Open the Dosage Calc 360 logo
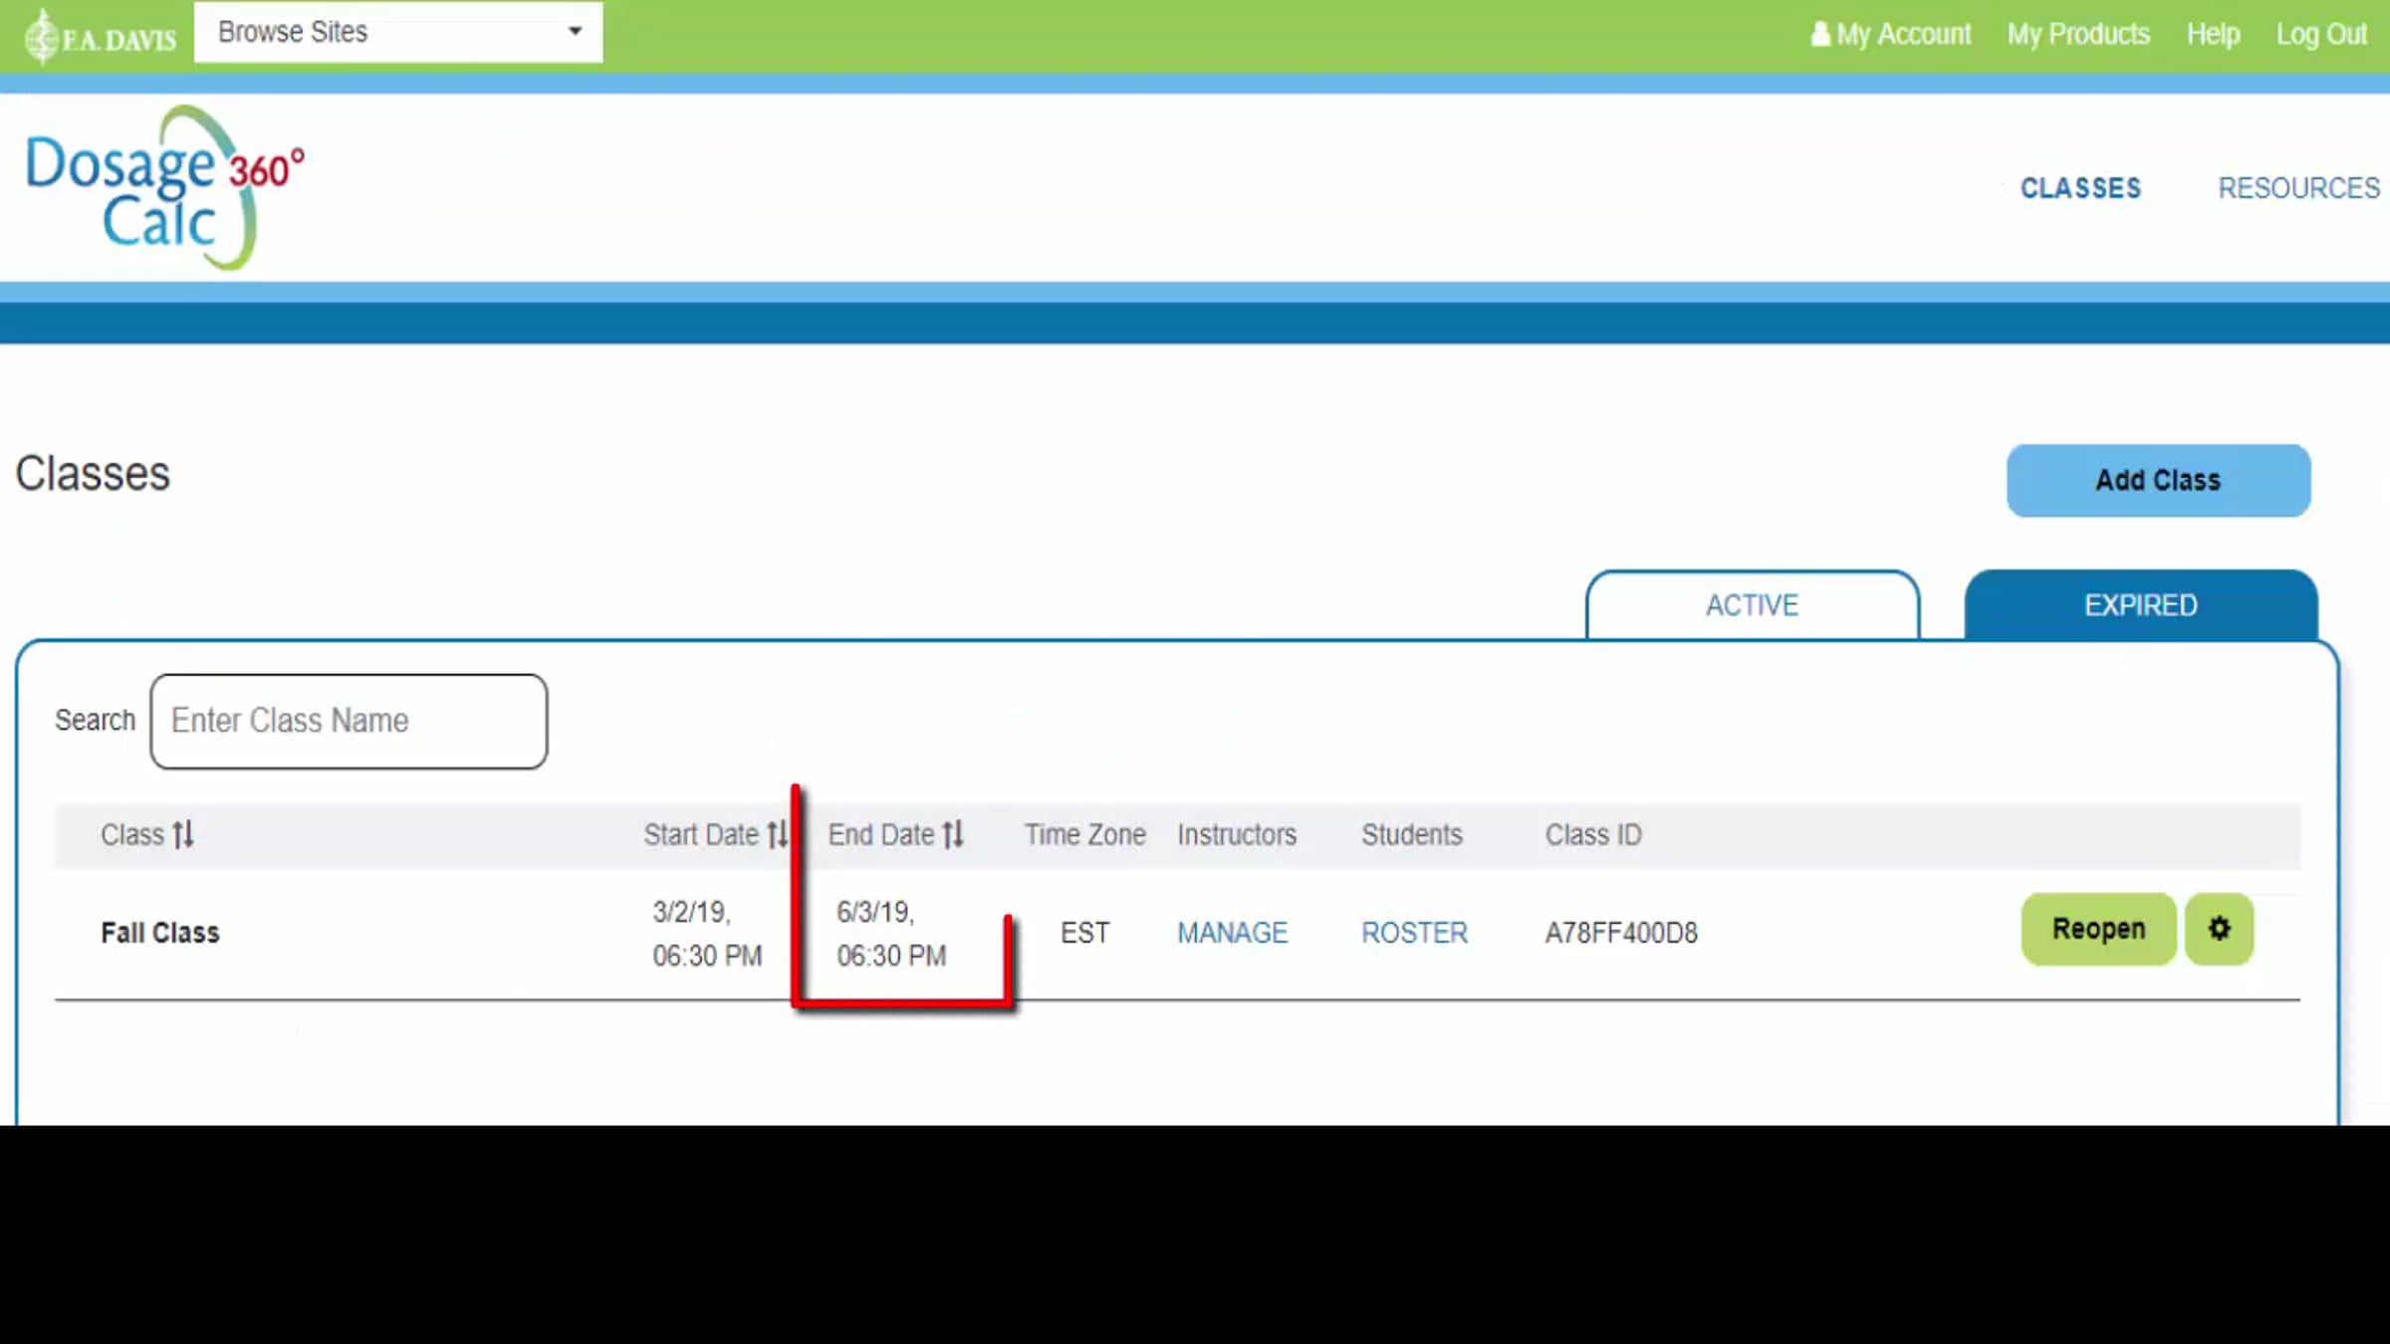 point(165,189)
